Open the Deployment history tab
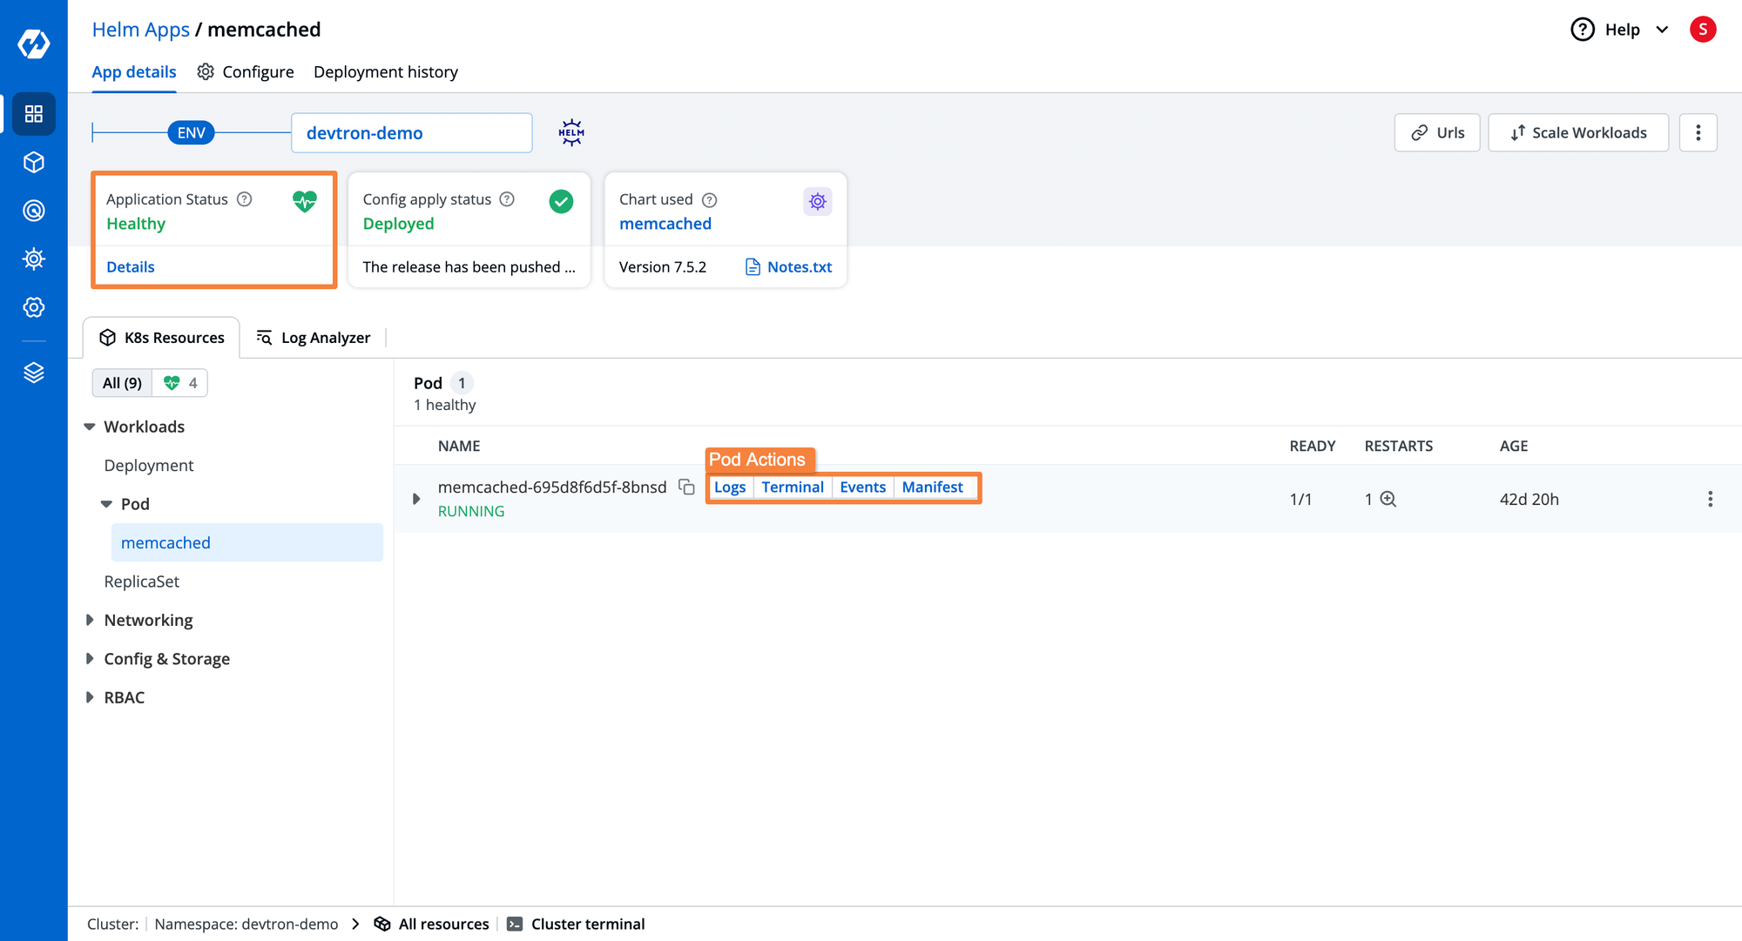 [x=386, y=72]
